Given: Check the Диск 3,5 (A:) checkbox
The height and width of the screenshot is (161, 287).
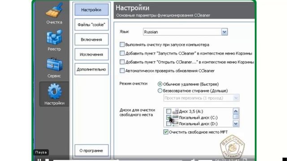Looking at the screenshot, I should 169,111.
